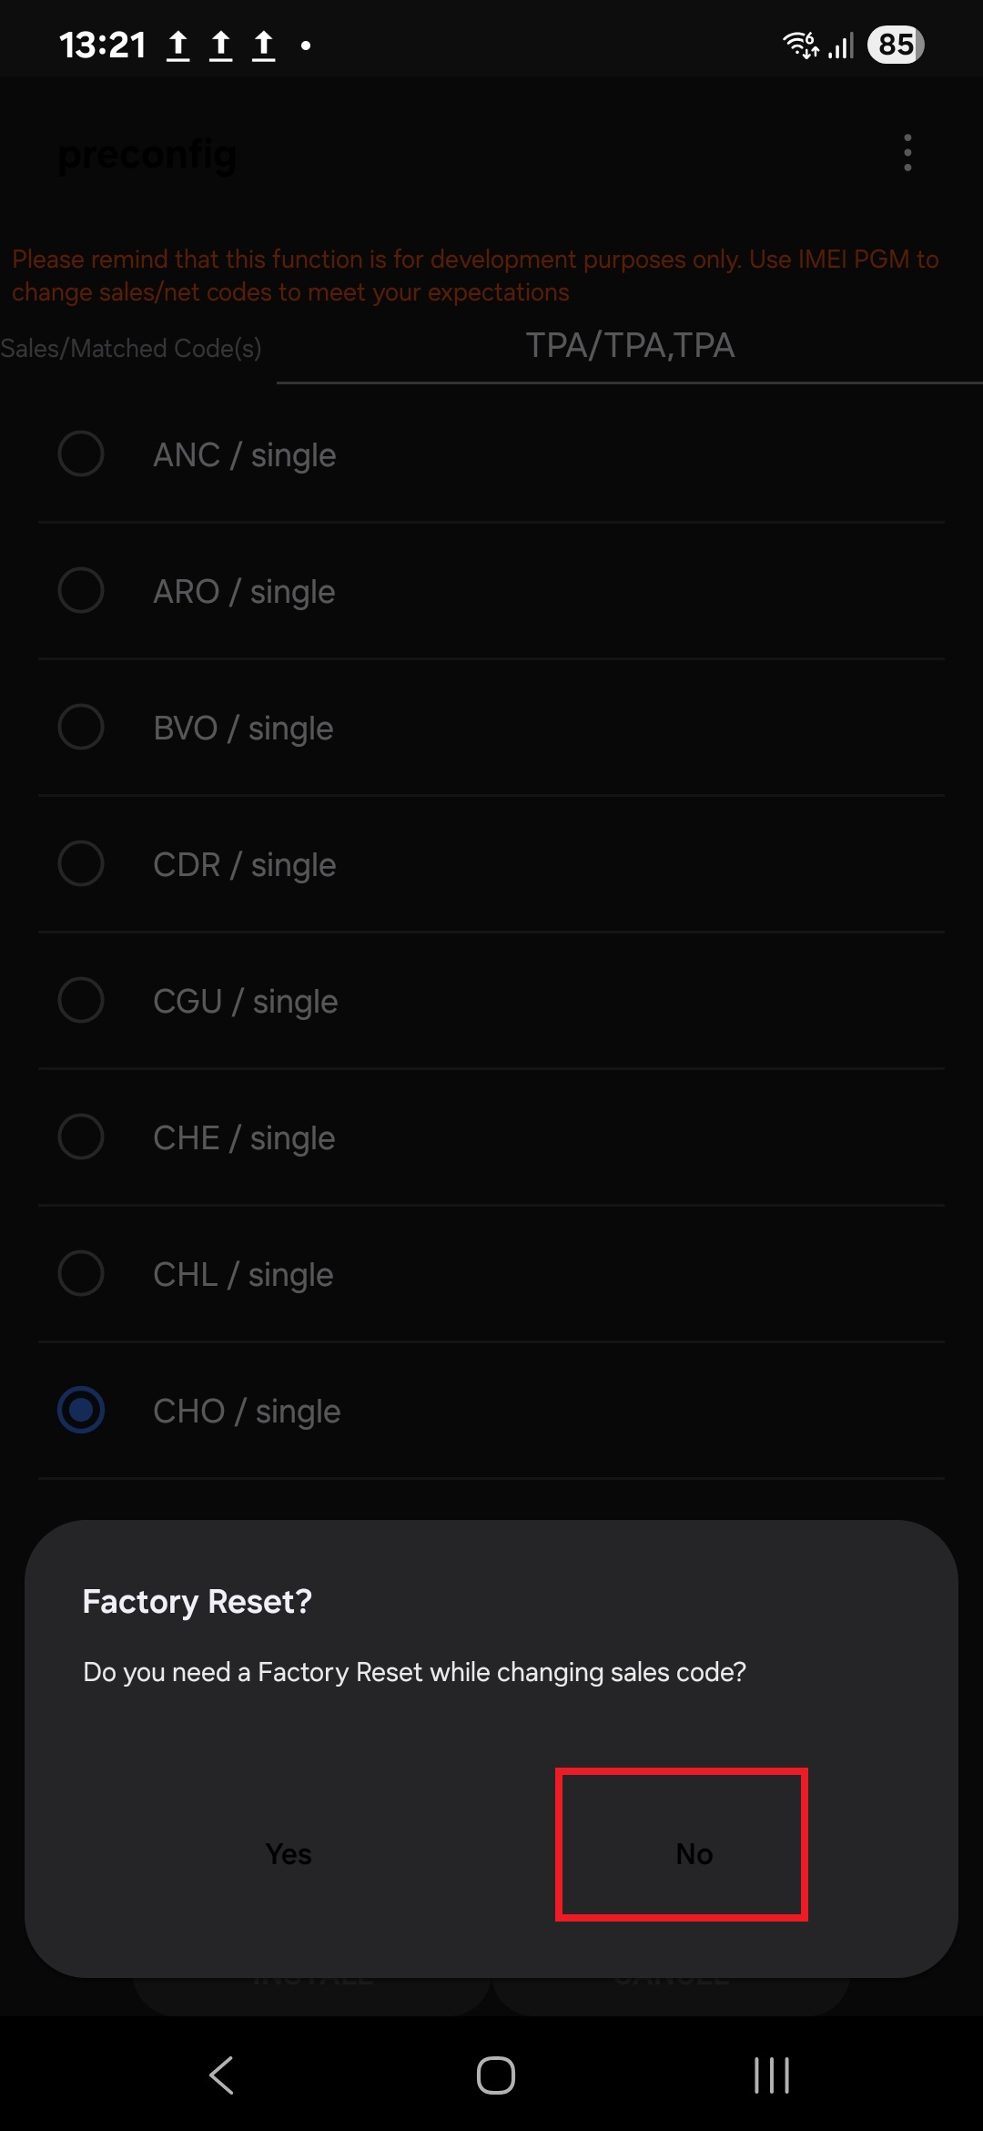The width and height of the screenshot is (983, 2131).
Task: Tap the Wi-Fi status icon
Action: tap(800, 45)
